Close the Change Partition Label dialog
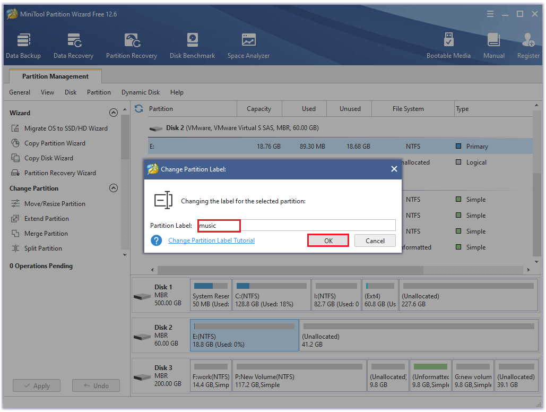 (x=394, y=169)
